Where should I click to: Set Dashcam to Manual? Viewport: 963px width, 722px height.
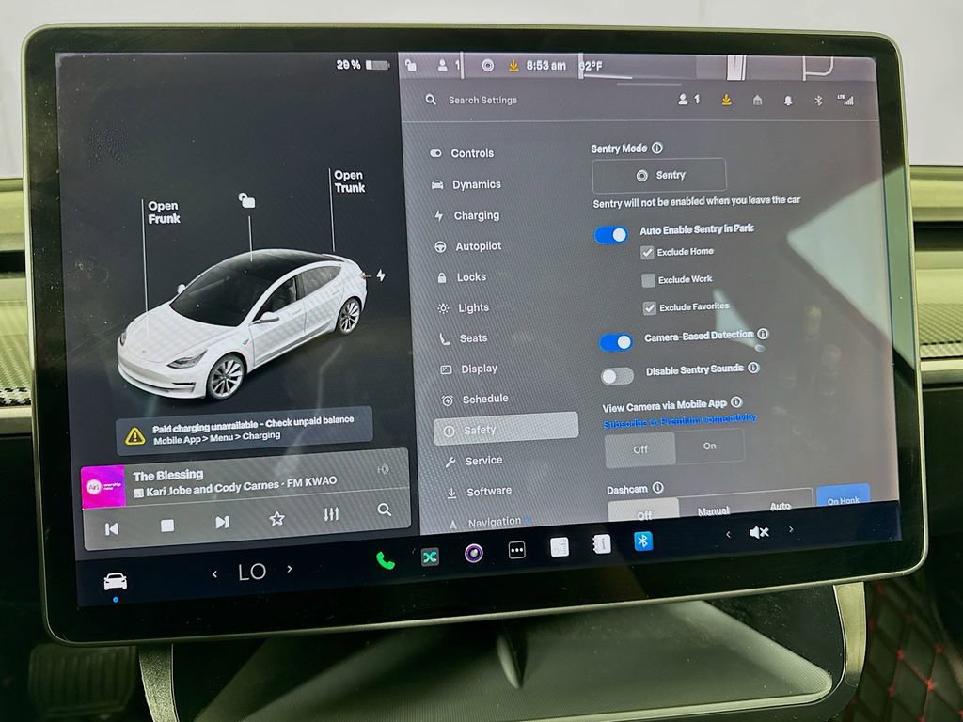[x=714, y=510]
